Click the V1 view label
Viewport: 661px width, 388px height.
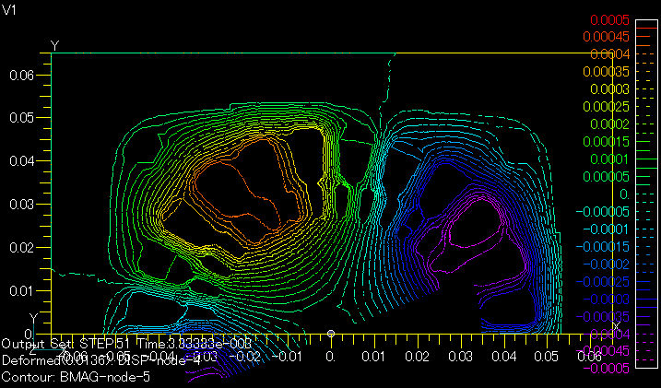point(11,7)
